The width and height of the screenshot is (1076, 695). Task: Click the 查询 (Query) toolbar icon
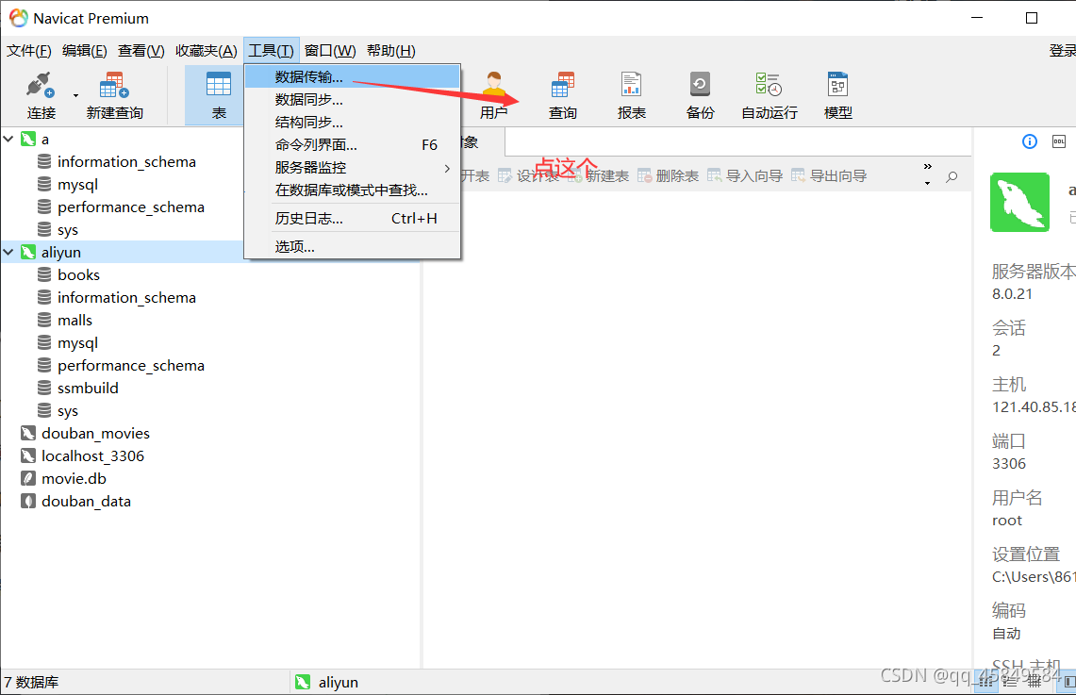[x=563, y=95]
